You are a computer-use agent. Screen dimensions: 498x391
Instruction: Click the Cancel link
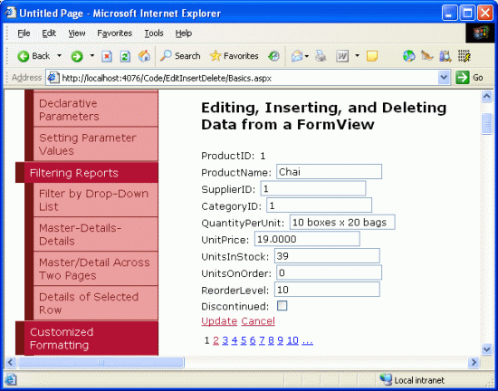[258, 321]
